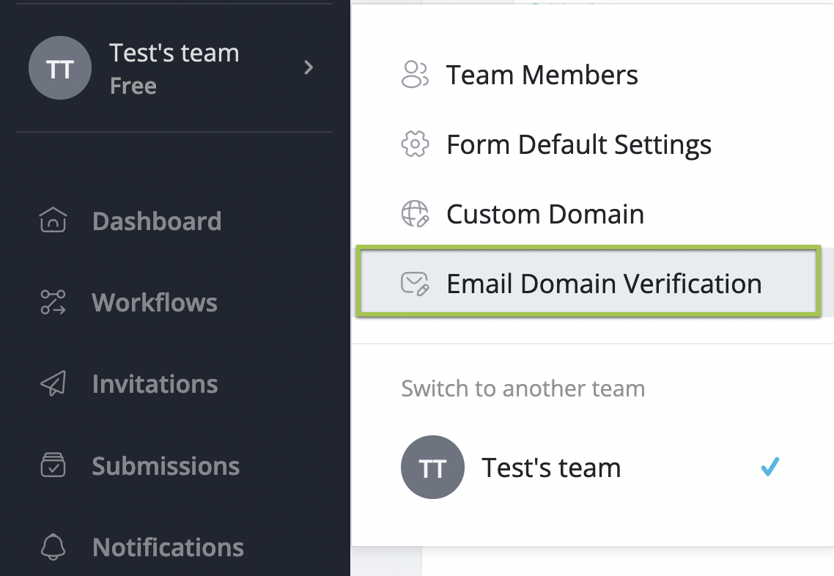The height and width of the screenshot is (576, 834).
Task: Click the Team Members people icon
Action: (x=415, y=75)
